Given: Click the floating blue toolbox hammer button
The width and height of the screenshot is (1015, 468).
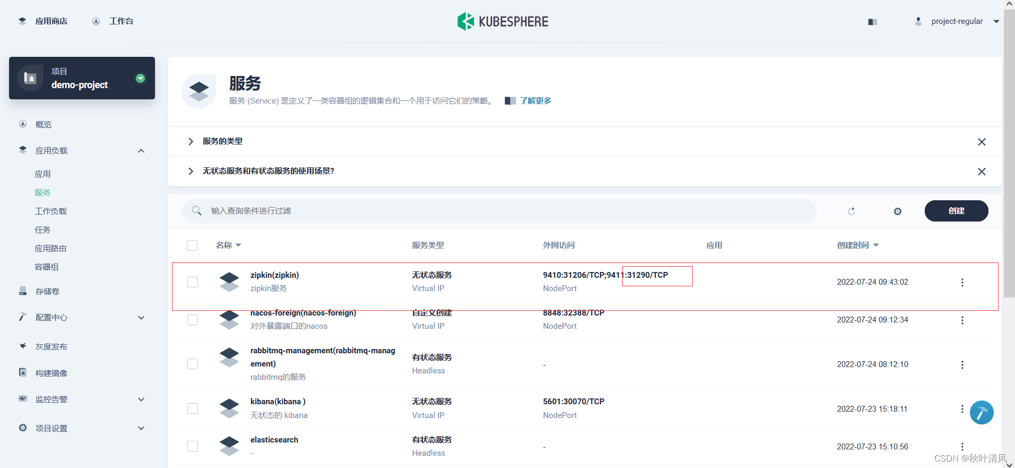Looking at the screenshot, I should click(982, 413).
